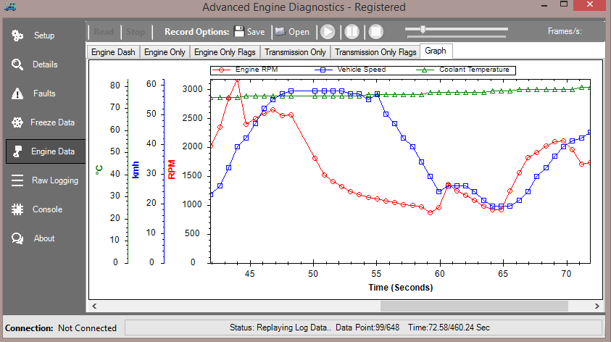Click the green °C axis label
Image resolution: width=611 pixels, height=342 pixels.
99,170
